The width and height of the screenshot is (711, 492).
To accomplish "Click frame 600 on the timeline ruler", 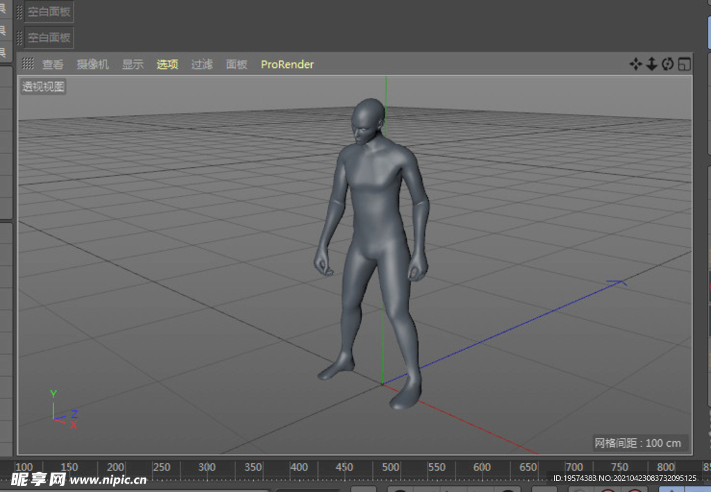I will (x=482, y=467).
